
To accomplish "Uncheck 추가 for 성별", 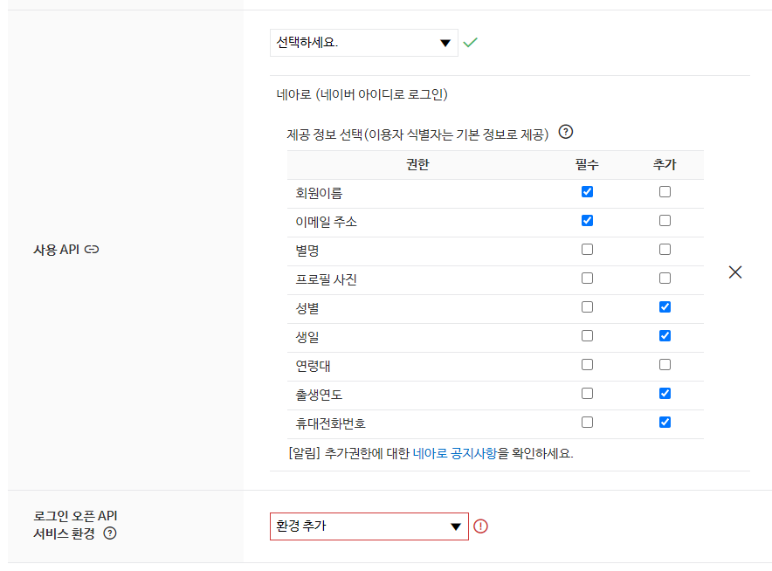I will point(665,306).
